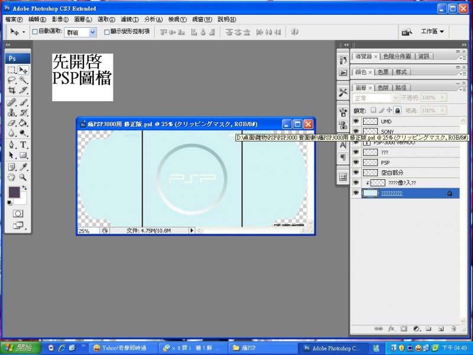473x355 pixels.
Task: Select the History Brush tool
Action: pos(23,112)
